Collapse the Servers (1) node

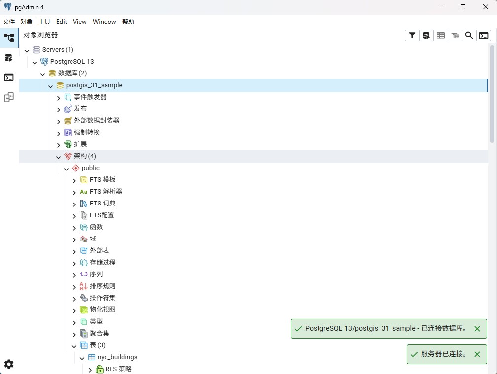coord(27,50)
